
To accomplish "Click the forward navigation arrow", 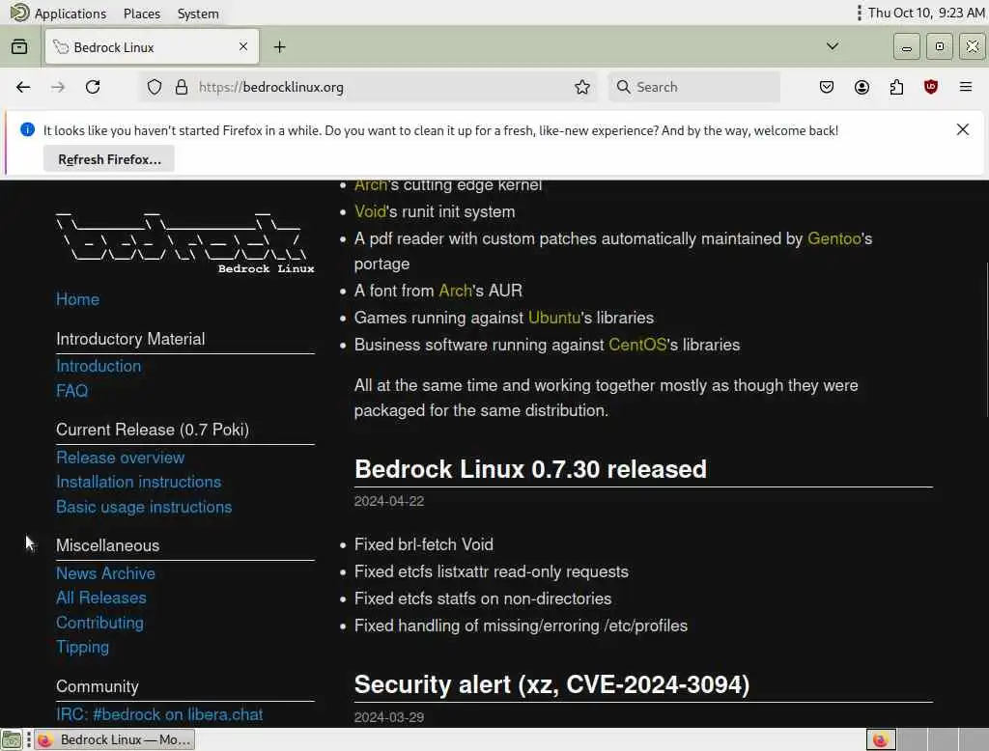I will 58,87.
